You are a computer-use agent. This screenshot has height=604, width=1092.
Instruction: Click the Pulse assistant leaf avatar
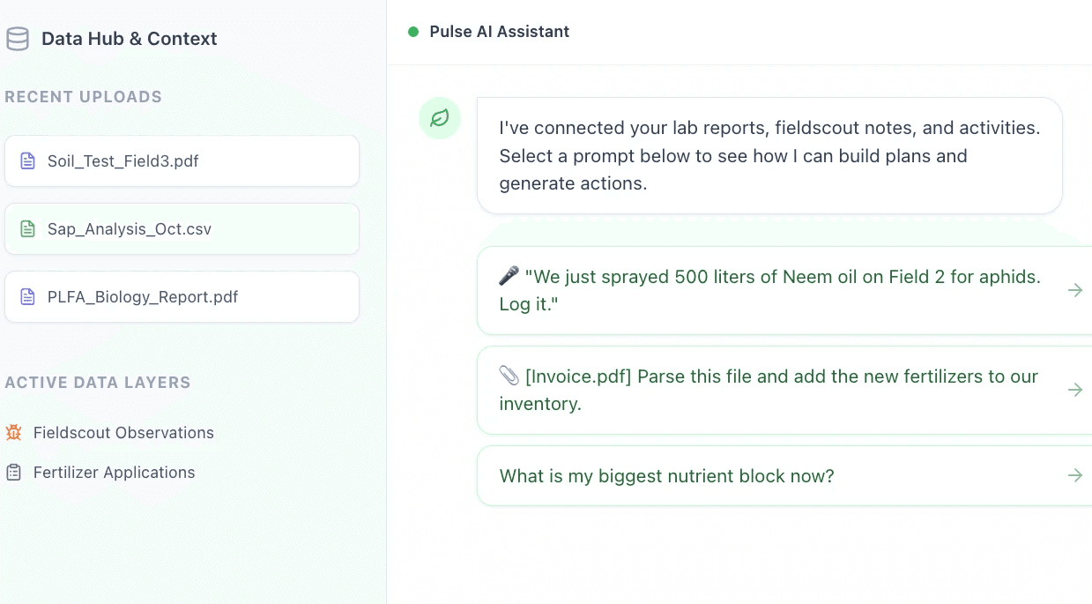click(x=440, y=118)
